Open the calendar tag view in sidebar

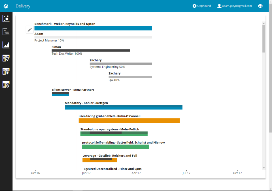6,71
